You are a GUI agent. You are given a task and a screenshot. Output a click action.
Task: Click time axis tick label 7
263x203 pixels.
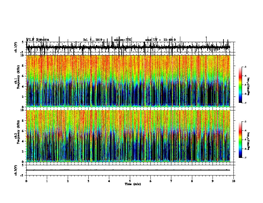click(171, 181)
